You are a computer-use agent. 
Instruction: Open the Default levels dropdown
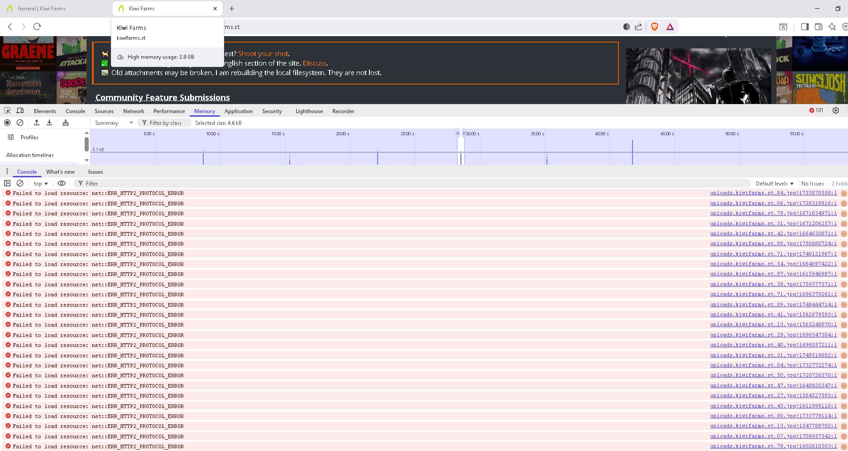(x=775, y=184)
